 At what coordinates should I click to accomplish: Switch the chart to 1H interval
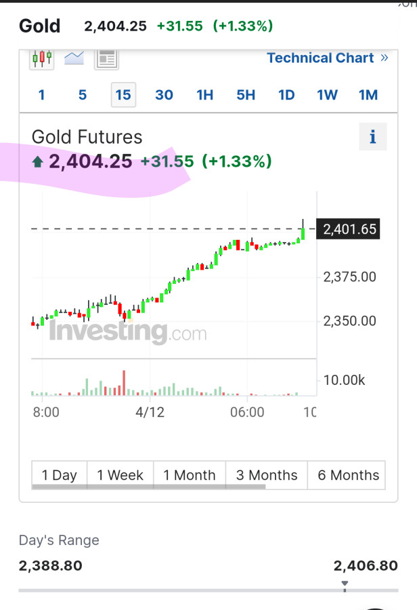coord(205,95)
